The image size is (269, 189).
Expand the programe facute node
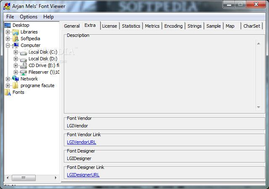point(8,85)
